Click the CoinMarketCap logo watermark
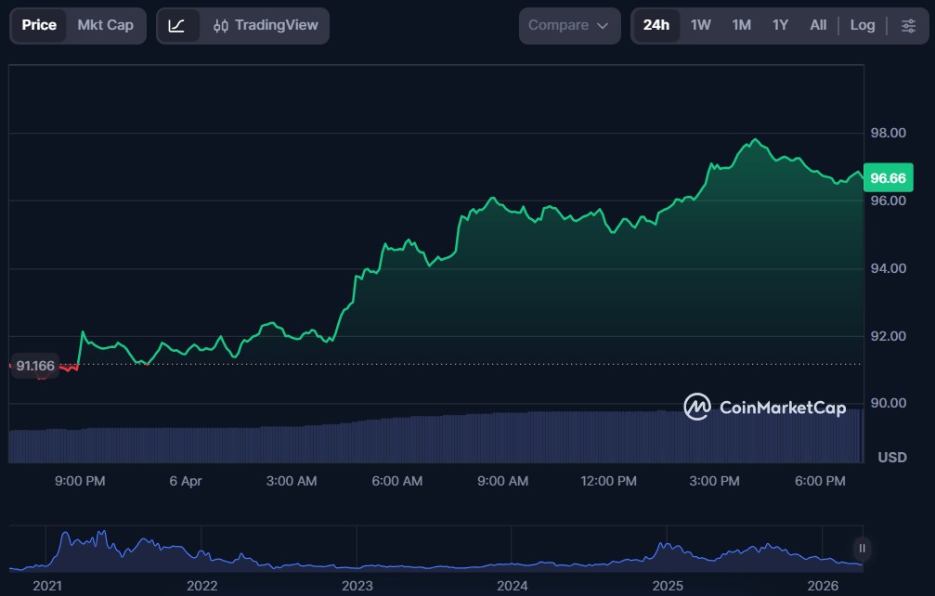The height and width of the screenshot is (596, 935). pos(764,407)
